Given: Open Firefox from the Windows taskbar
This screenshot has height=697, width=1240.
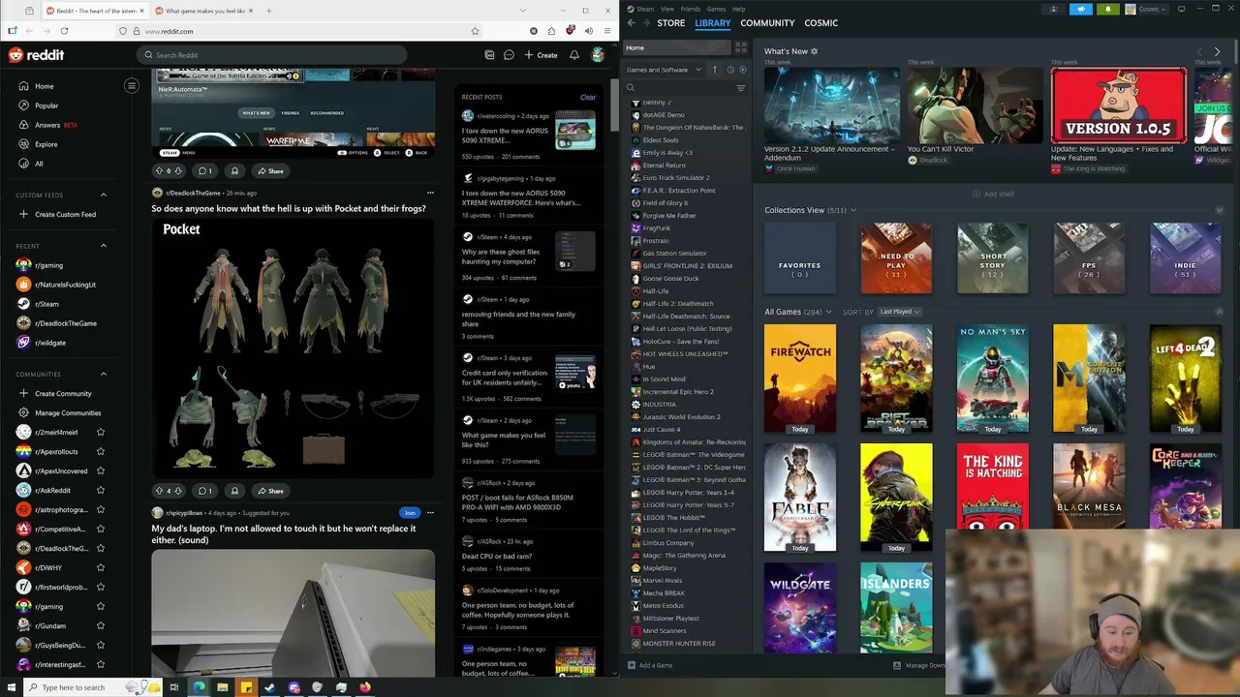Looking at the screenshot, I should (x=365, y=687).
